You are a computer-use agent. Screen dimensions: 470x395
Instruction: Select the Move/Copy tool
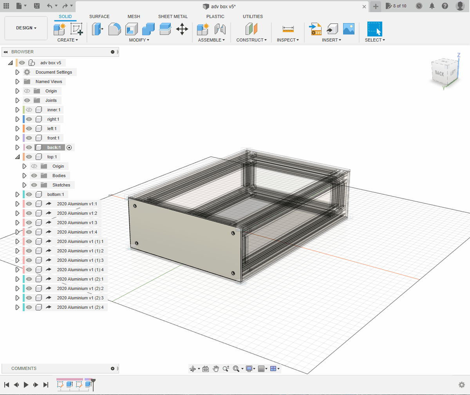(x=182, y=29)
